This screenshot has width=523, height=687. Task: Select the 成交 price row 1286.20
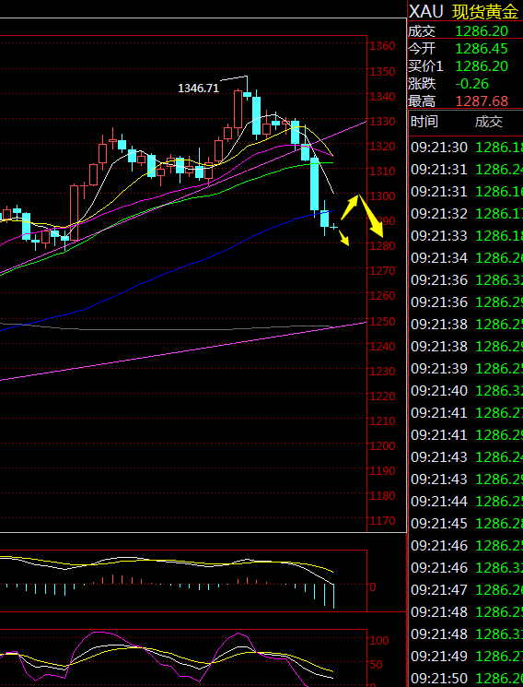[x=465, y=31]
